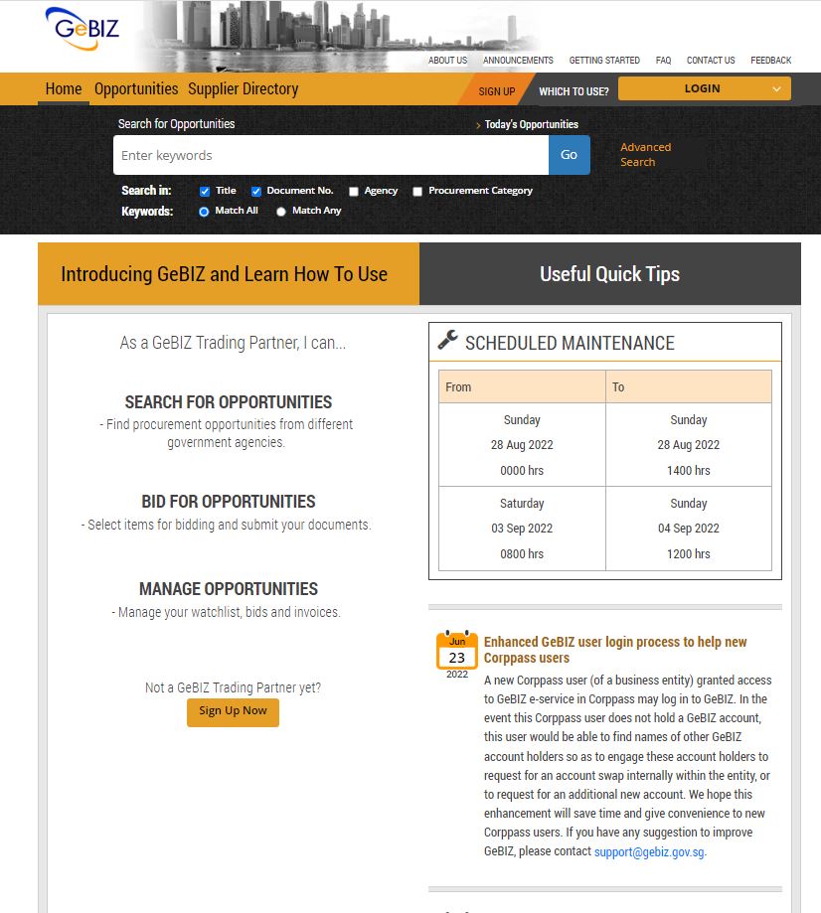Click the 0800 hrs start time
The height and width of the screenshot is (913, 821).
[522, 553]
